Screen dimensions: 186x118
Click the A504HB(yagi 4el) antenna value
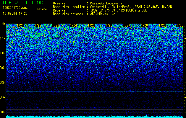point(104,14)
